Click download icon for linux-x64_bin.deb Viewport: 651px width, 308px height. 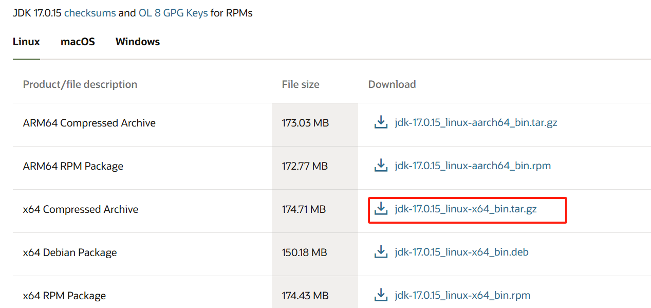(x=381, y=252)
